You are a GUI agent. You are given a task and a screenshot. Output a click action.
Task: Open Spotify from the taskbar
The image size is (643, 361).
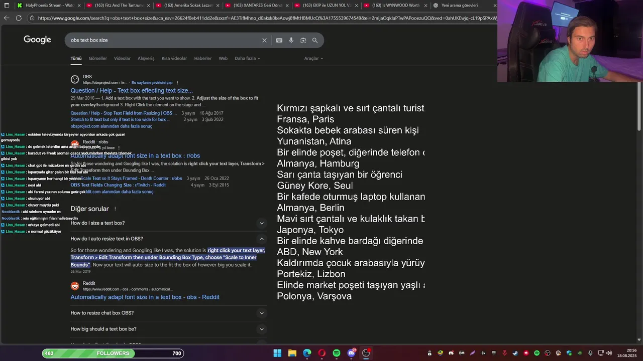pos(337,353)
